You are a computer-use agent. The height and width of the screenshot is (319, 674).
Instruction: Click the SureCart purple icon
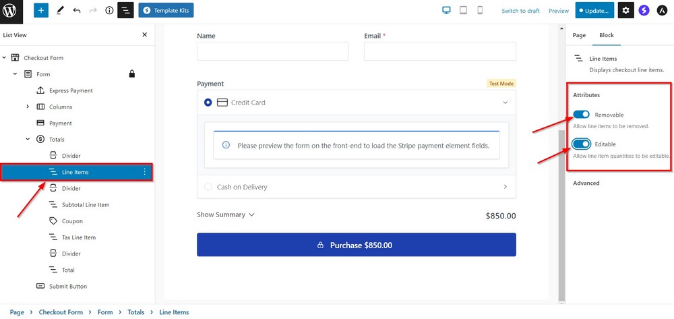click(644, 11)
